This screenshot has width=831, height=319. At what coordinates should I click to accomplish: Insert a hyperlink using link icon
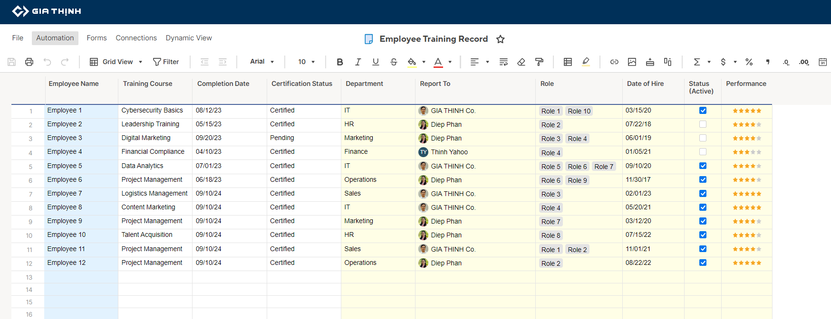[614, 62]
